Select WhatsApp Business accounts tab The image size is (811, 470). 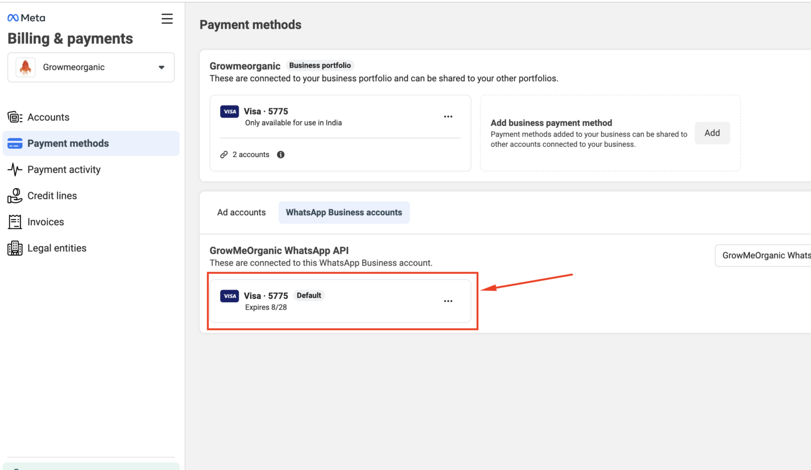344,213
